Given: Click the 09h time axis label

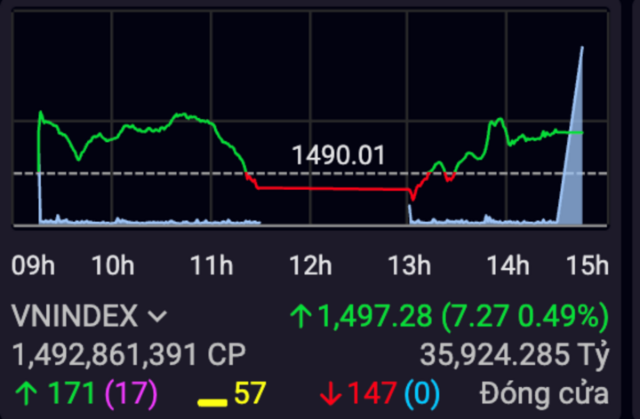Looking at the screenshot, I should point(33,265).
